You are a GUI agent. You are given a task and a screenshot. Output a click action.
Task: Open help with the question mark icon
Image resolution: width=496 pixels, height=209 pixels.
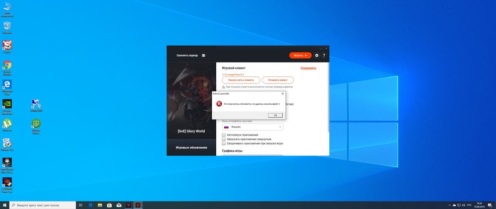point(324,56)
